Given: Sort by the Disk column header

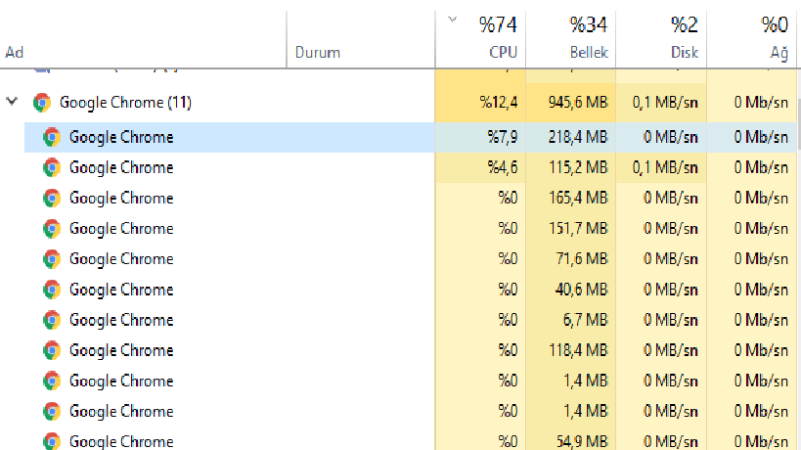Looking at the screenshot, I should 661,39.
